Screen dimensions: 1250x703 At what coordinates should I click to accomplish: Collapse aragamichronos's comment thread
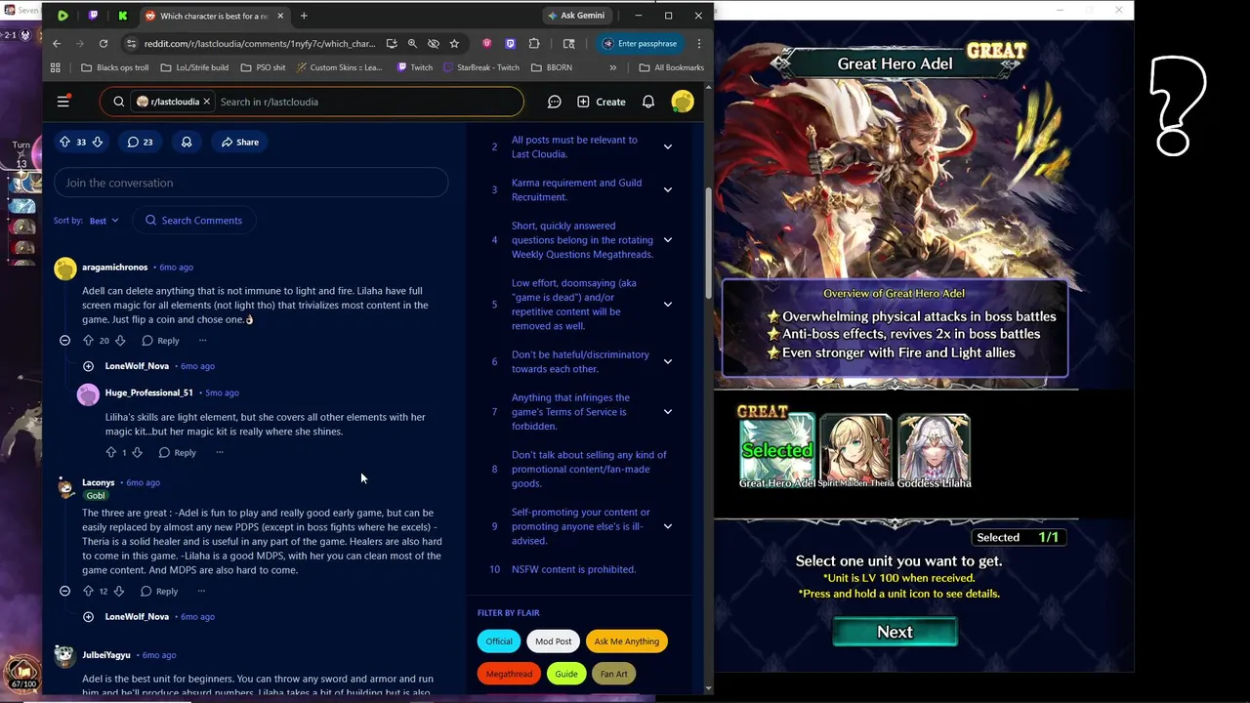tap(64, 341)
